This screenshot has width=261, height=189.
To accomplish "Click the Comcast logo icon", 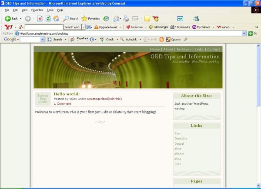I will point(256,10).
